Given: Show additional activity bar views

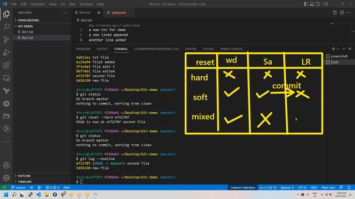Looking at the screenshot, I should (x=6, y=142).
